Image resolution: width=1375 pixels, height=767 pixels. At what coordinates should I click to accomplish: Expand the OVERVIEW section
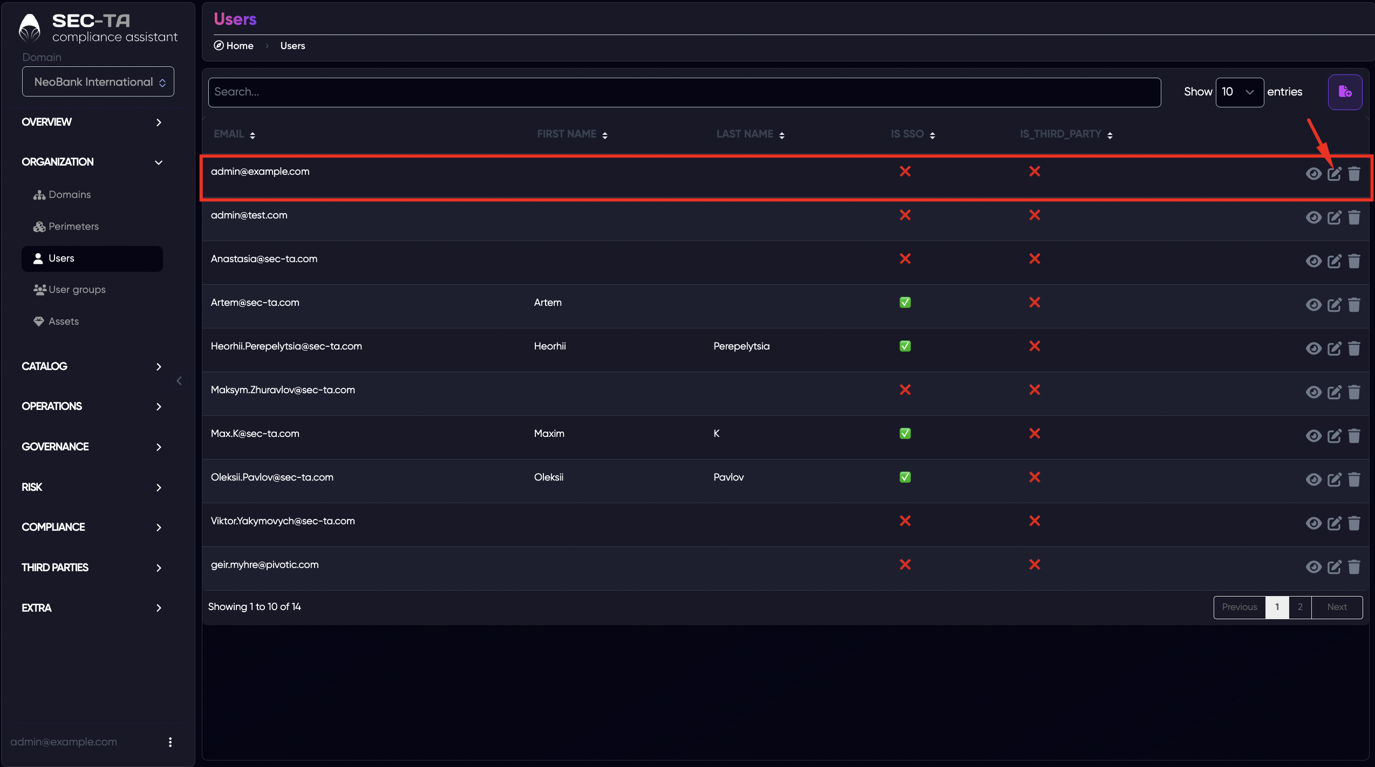pos(92,122)
